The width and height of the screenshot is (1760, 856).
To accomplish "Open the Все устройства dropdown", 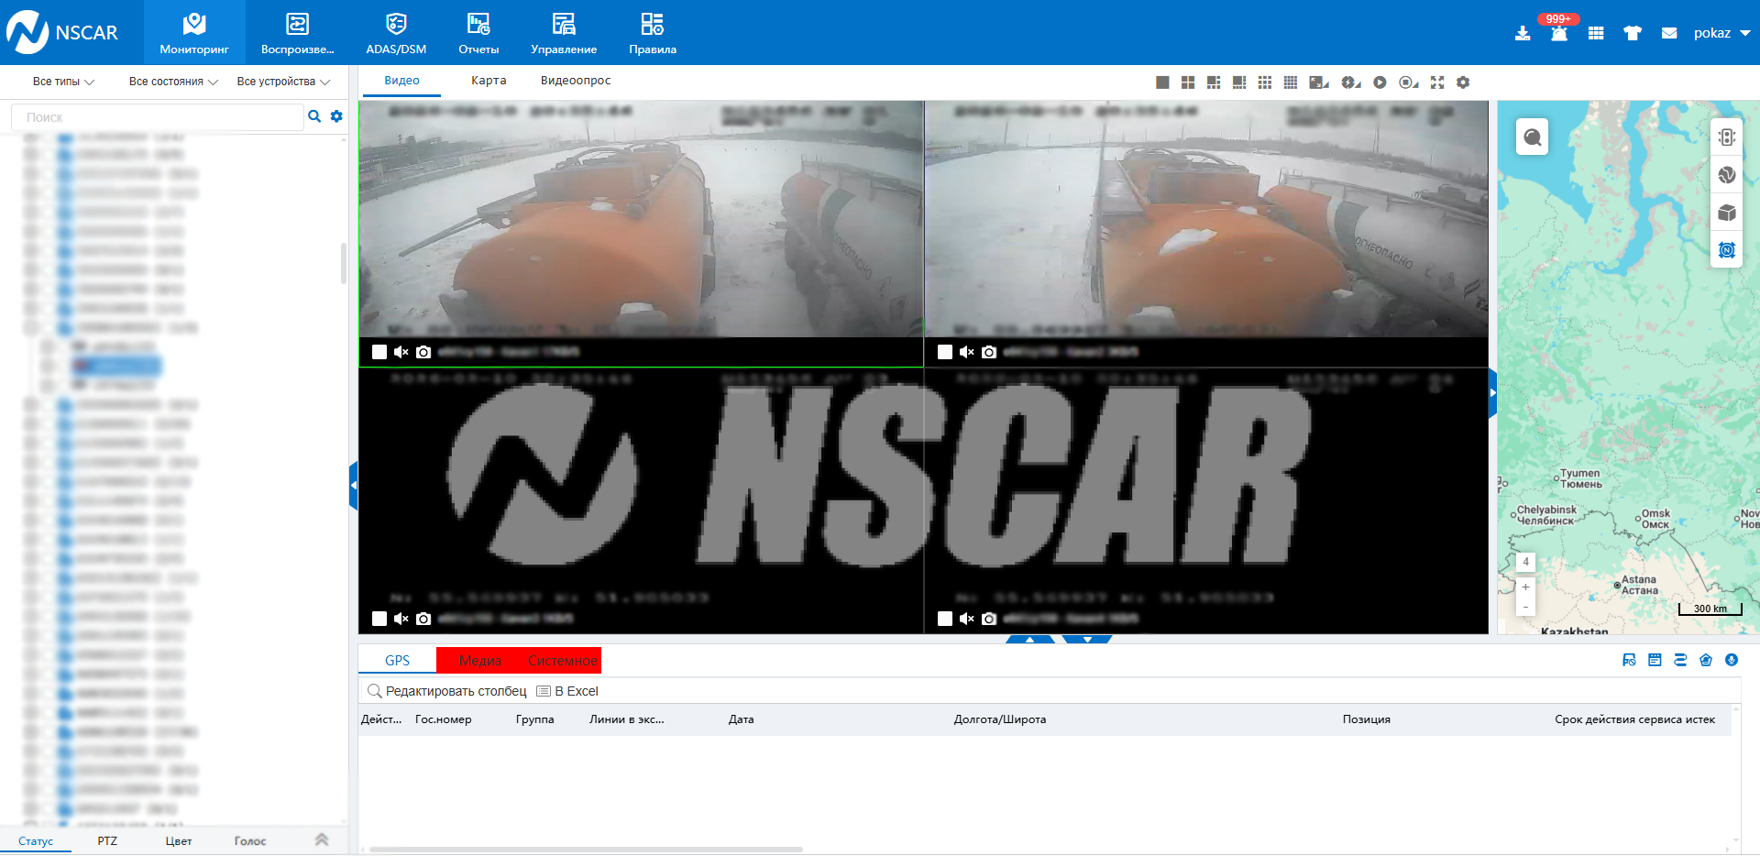I will 283,82.
